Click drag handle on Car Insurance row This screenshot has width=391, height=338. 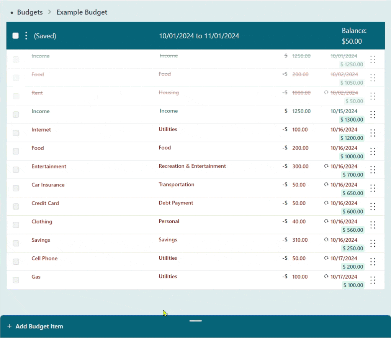coord(372,188)
